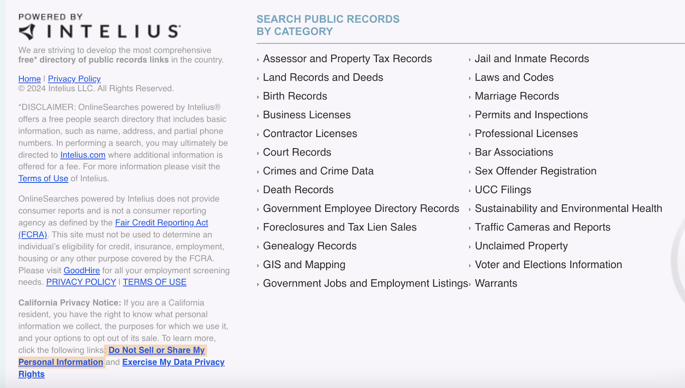Open Foreclosures and Tax Lien Sales category

[x=340, y=227]
